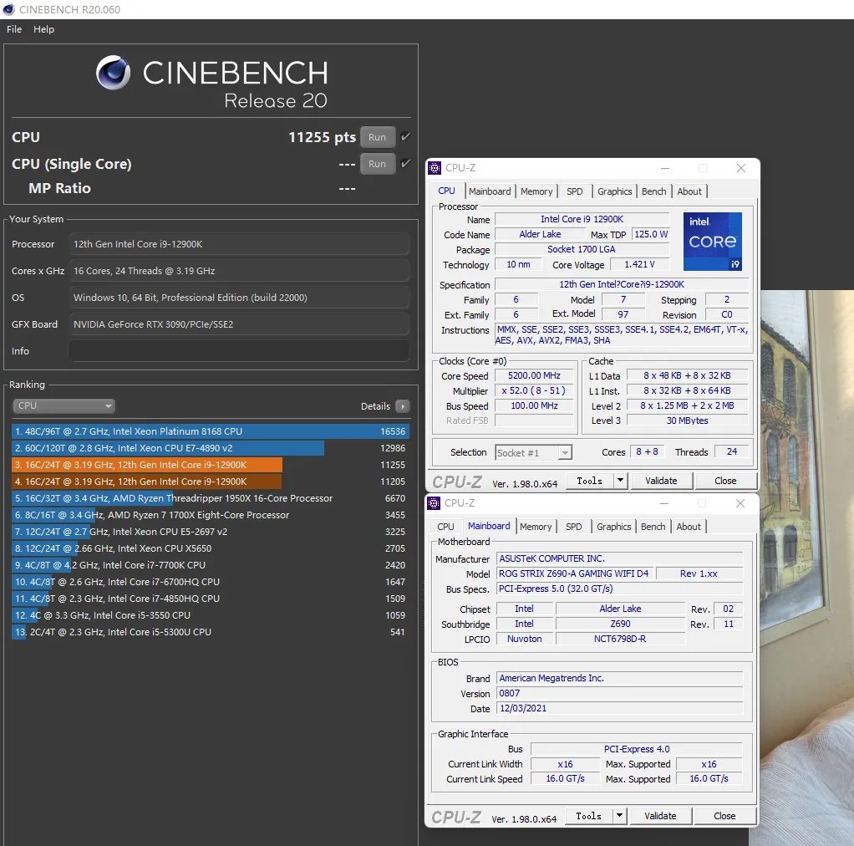Expand the Tools dropdown arrow in lower CPU-Z
Image resolution: width=854 pixels, height=846 pixels.
pos(619,816)
